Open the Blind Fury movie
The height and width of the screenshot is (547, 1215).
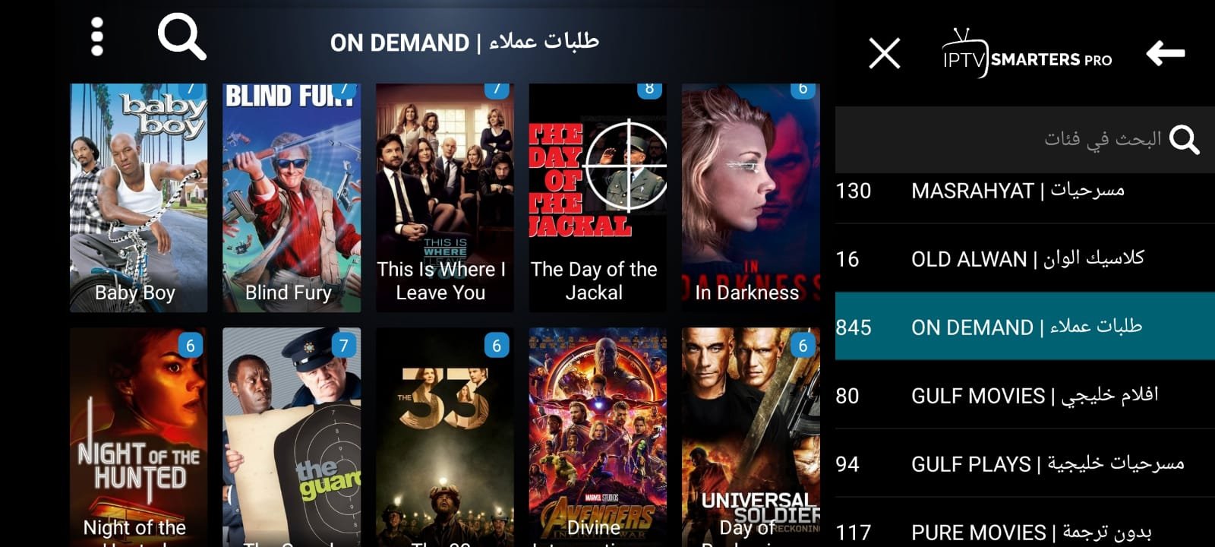coord(292,198)
